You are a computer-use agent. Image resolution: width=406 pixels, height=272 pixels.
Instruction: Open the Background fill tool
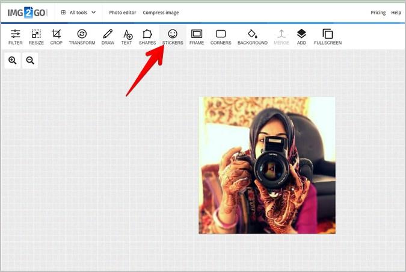coord(253,37)
